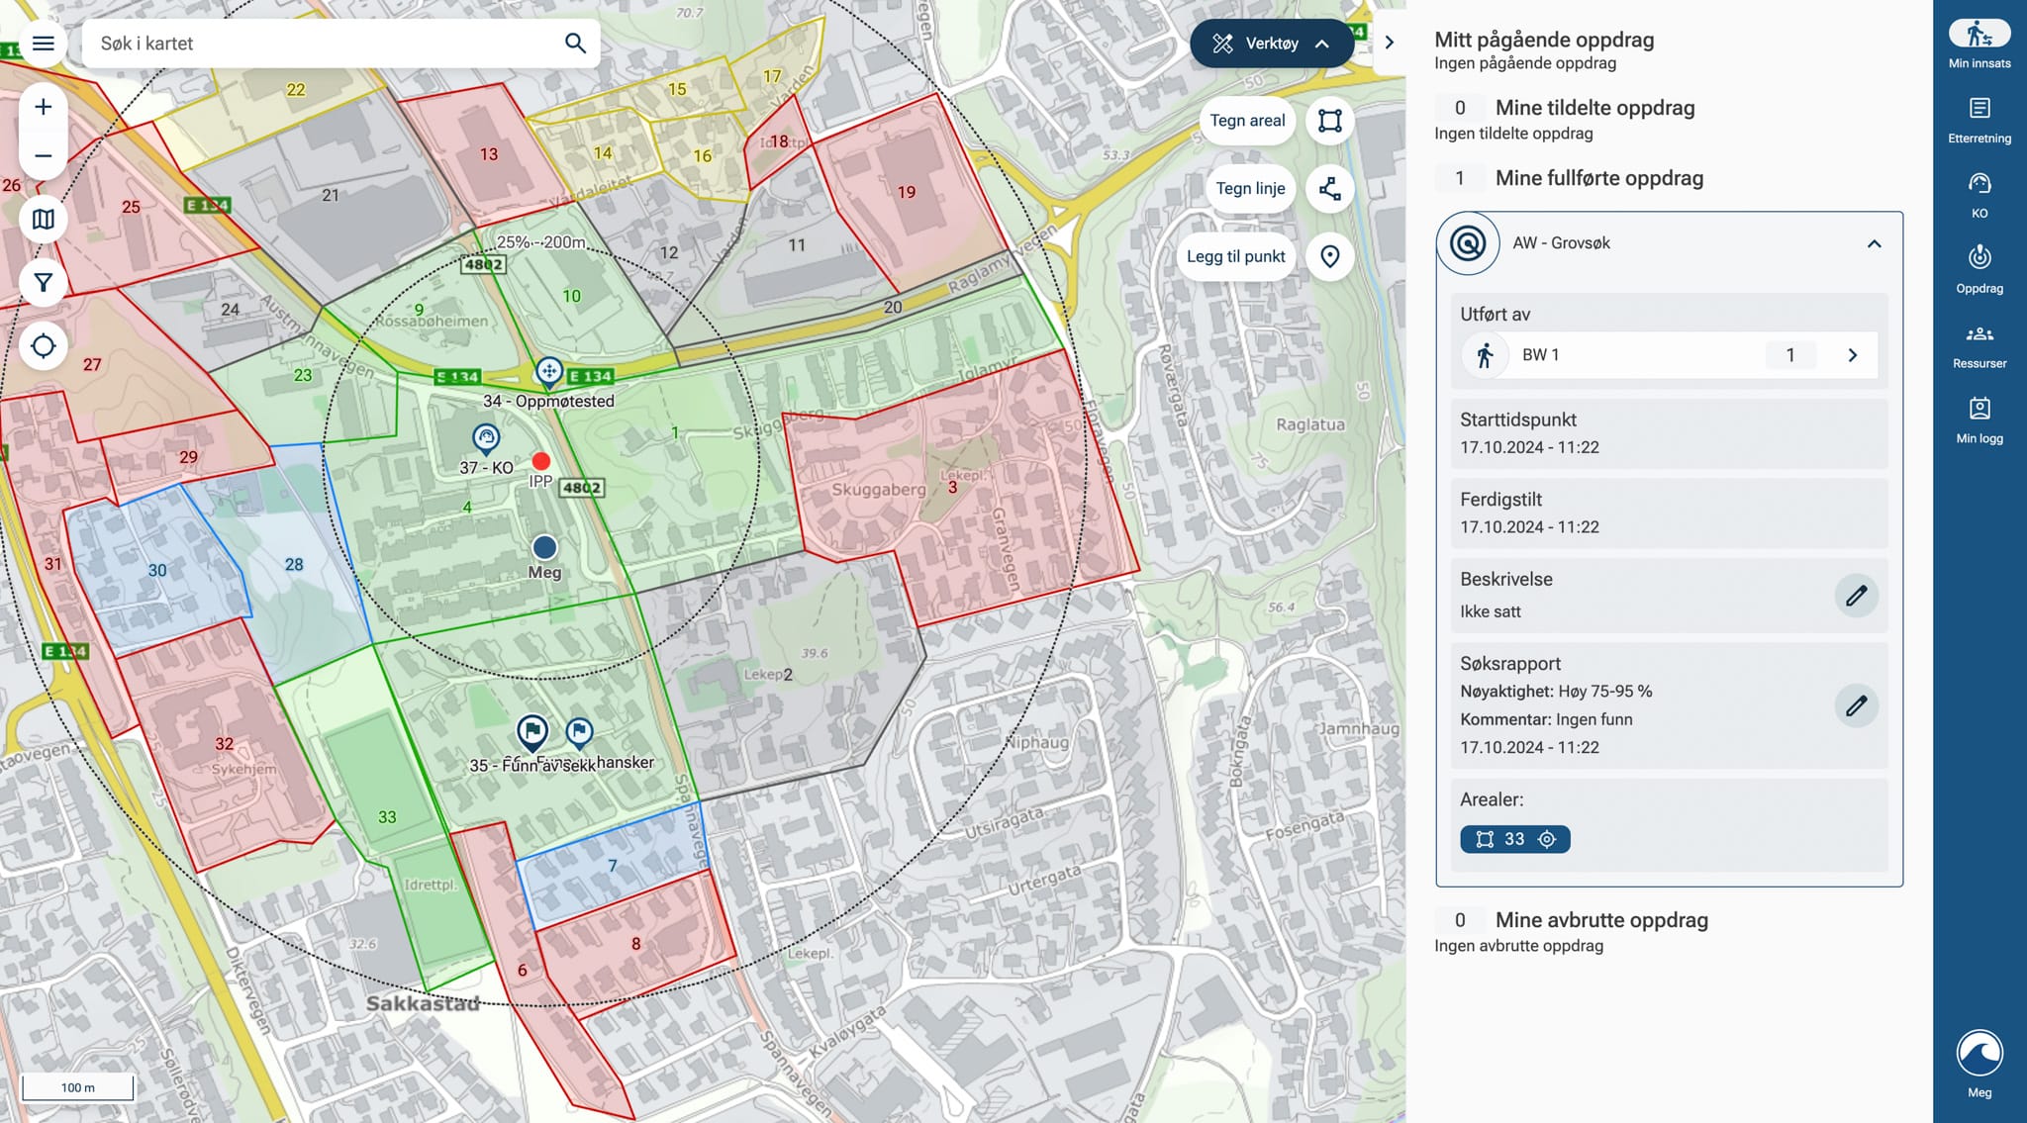
Task: Open the Etterretning sidebar tab
Action: click(1979, 120)
